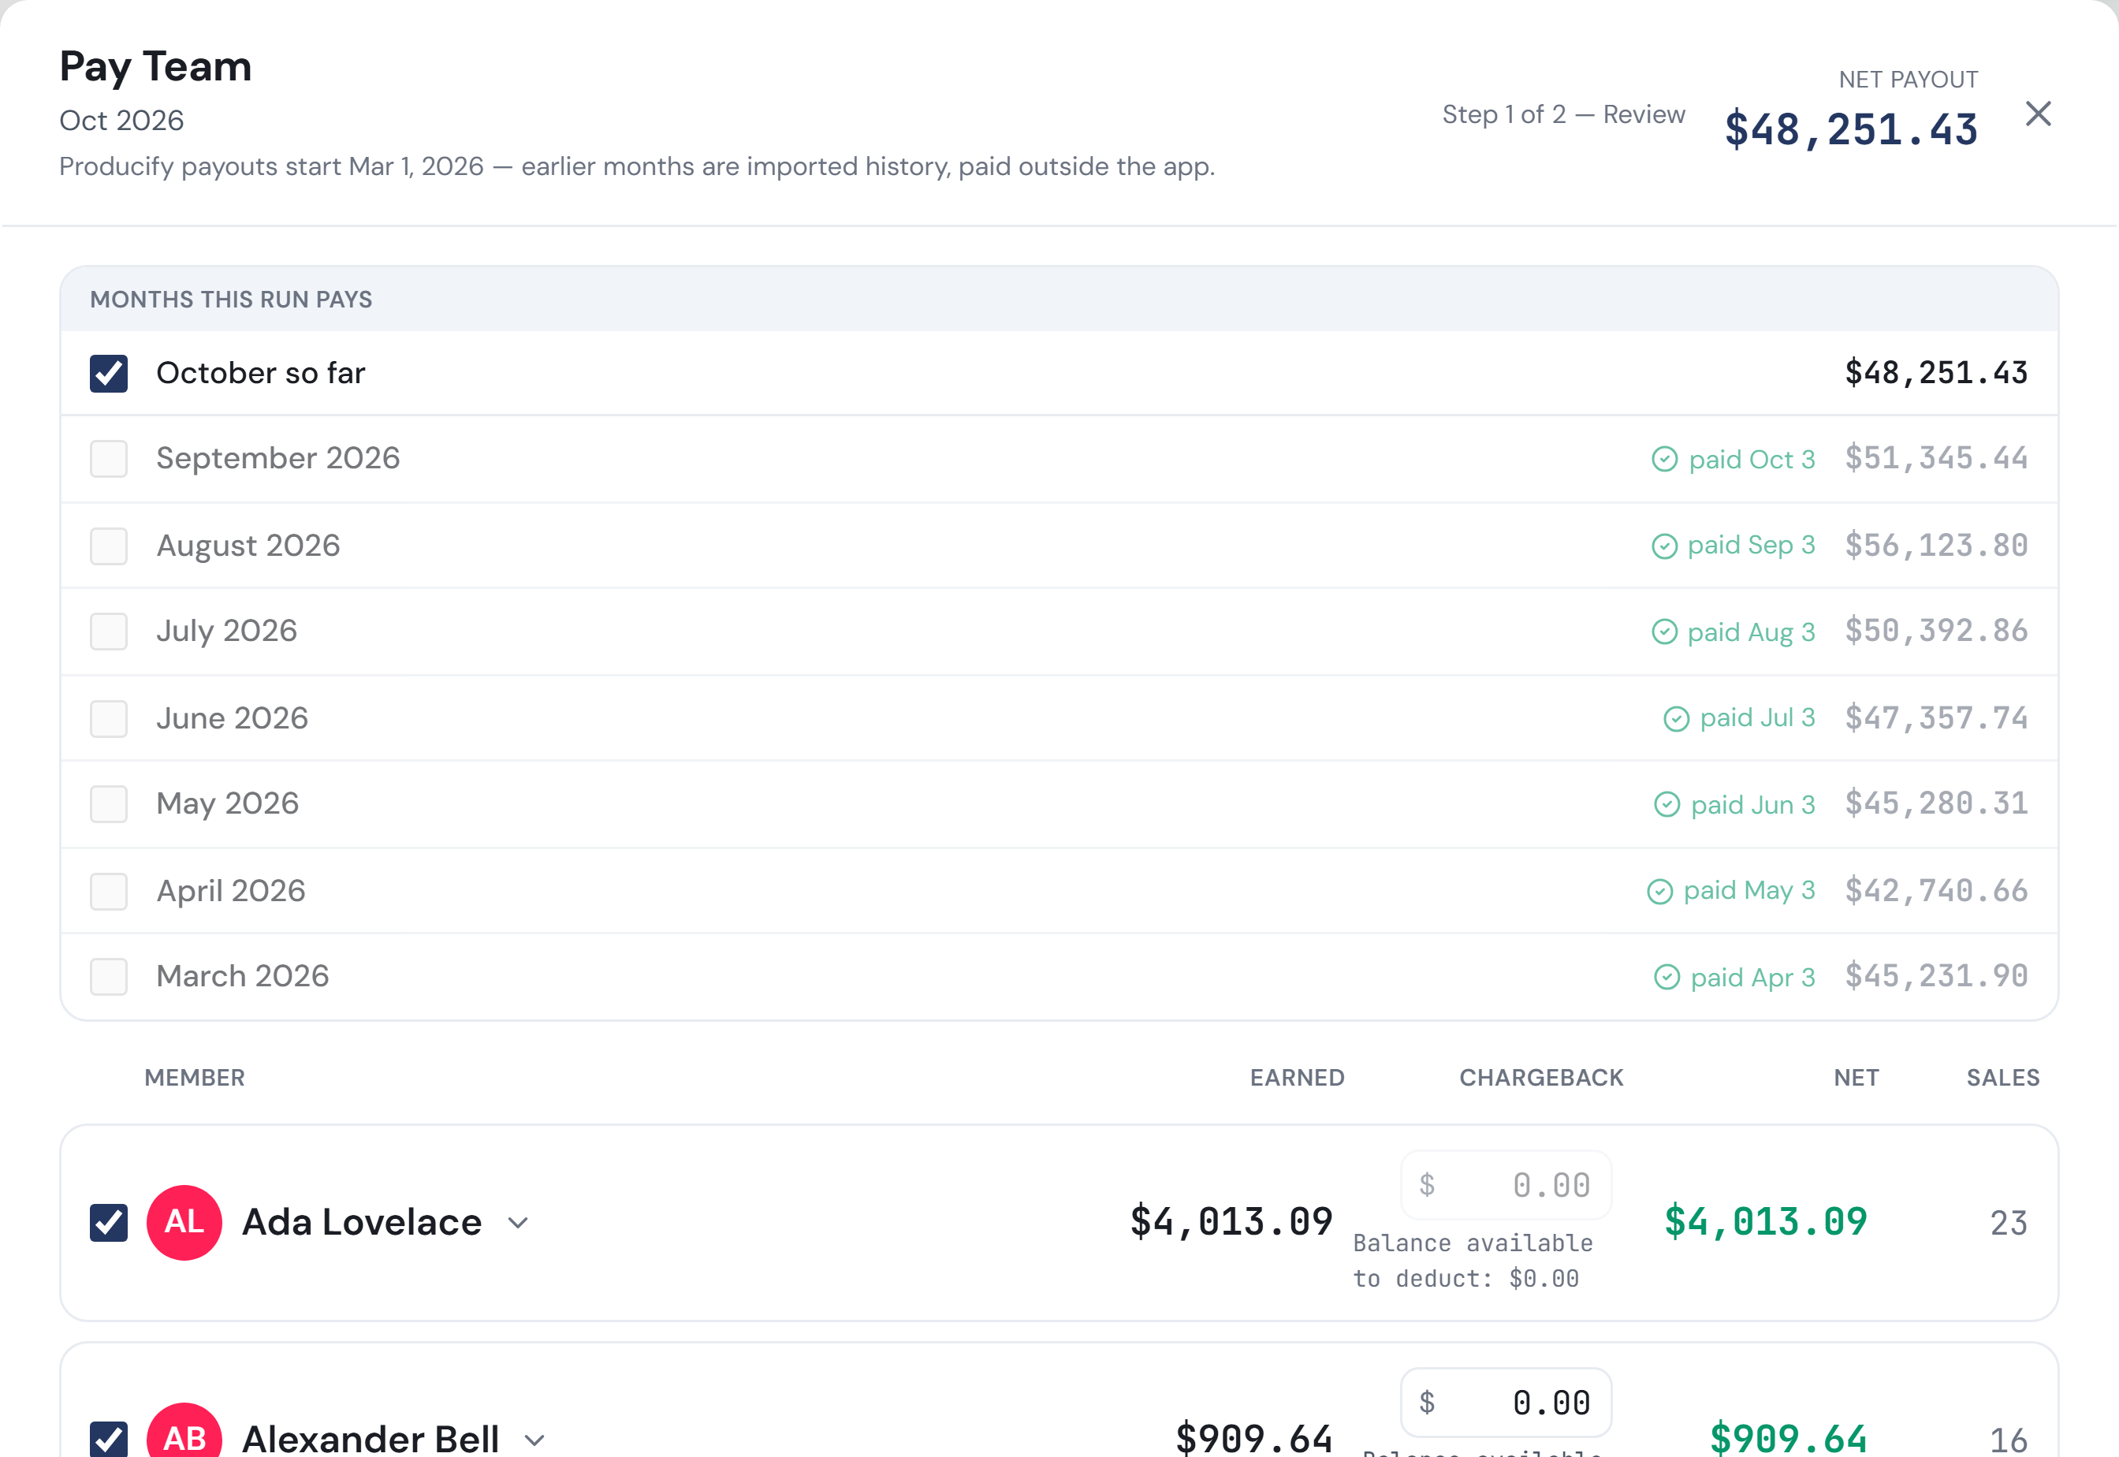Viewport: 2119px width, 1457px height.
Task: Tick the August 2026 checkbox
Action: pyautogui.click(x=109, y=546)
